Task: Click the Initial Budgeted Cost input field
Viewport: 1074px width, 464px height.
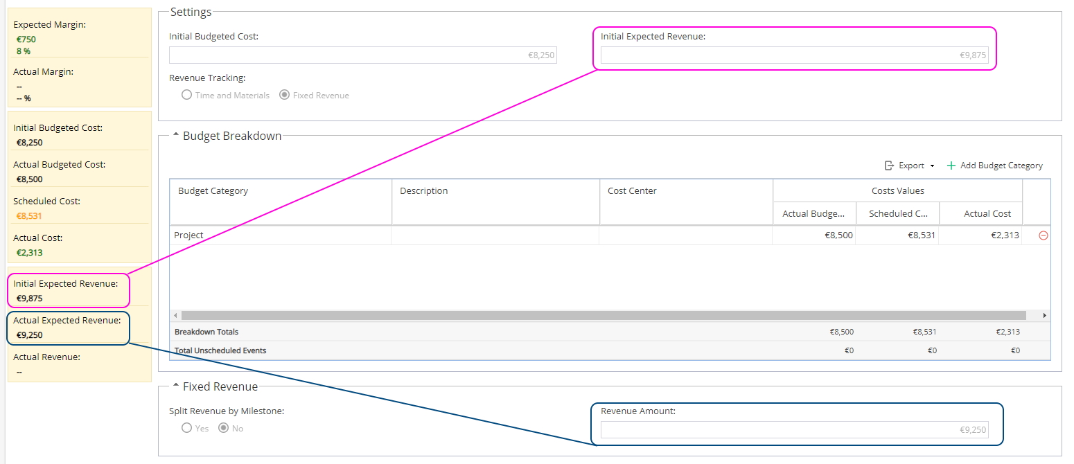Action: click(363, 55)
